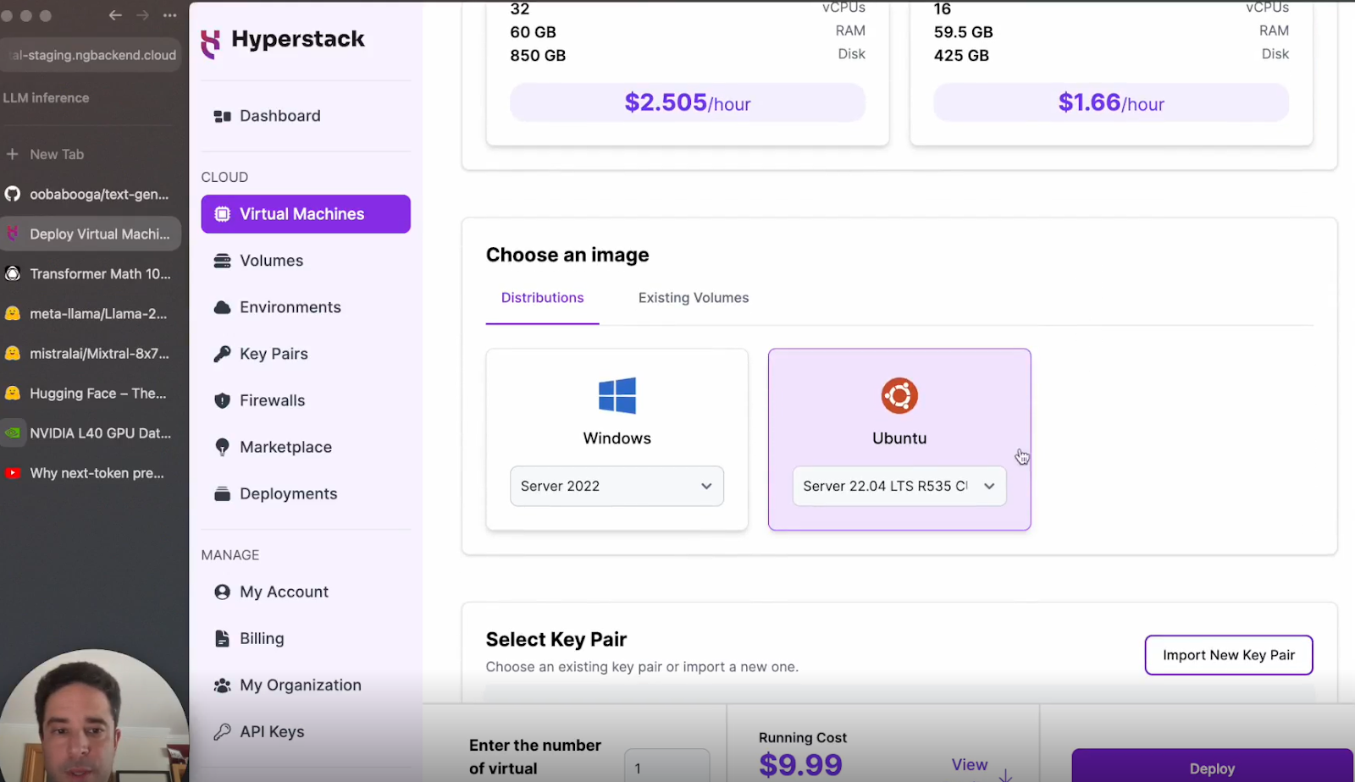Click GitHub favicon of oobabooga tab
1355x782 pixels.
click(x=12, y=194)
